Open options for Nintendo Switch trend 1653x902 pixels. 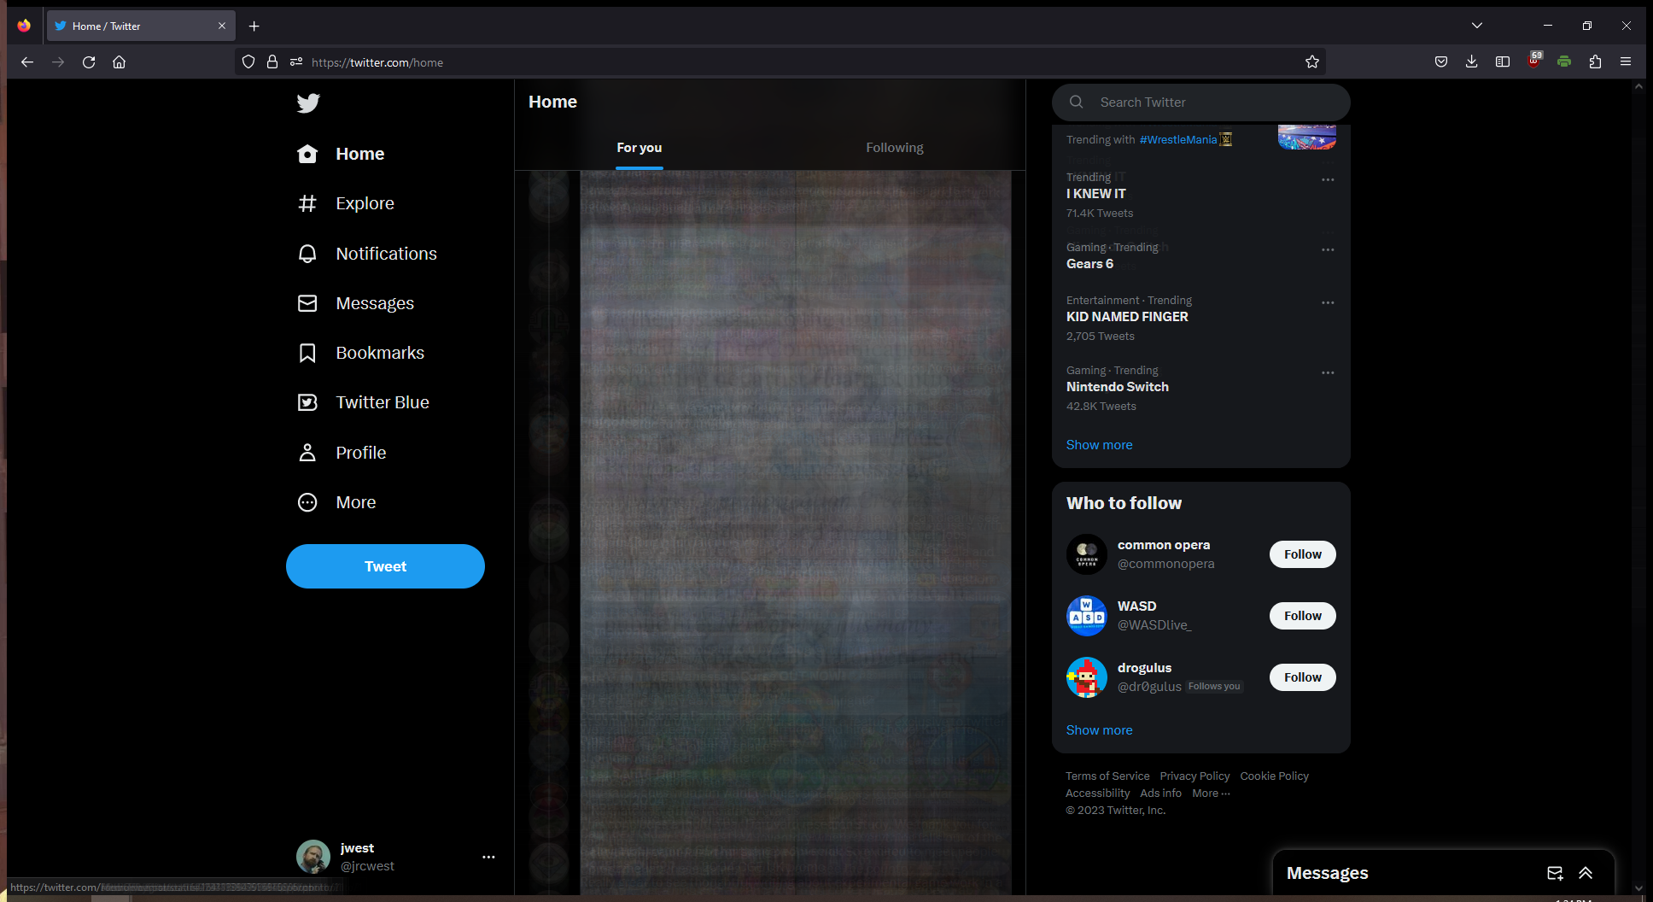[1328, 372]
